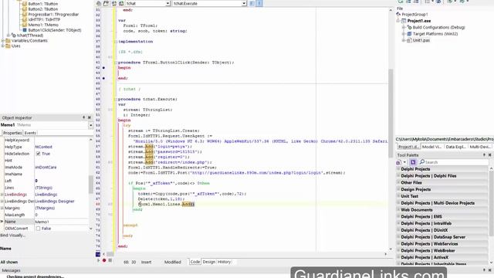Switch to the Events tab
Screen dimensions: 494x278
(x=30, y=133)
